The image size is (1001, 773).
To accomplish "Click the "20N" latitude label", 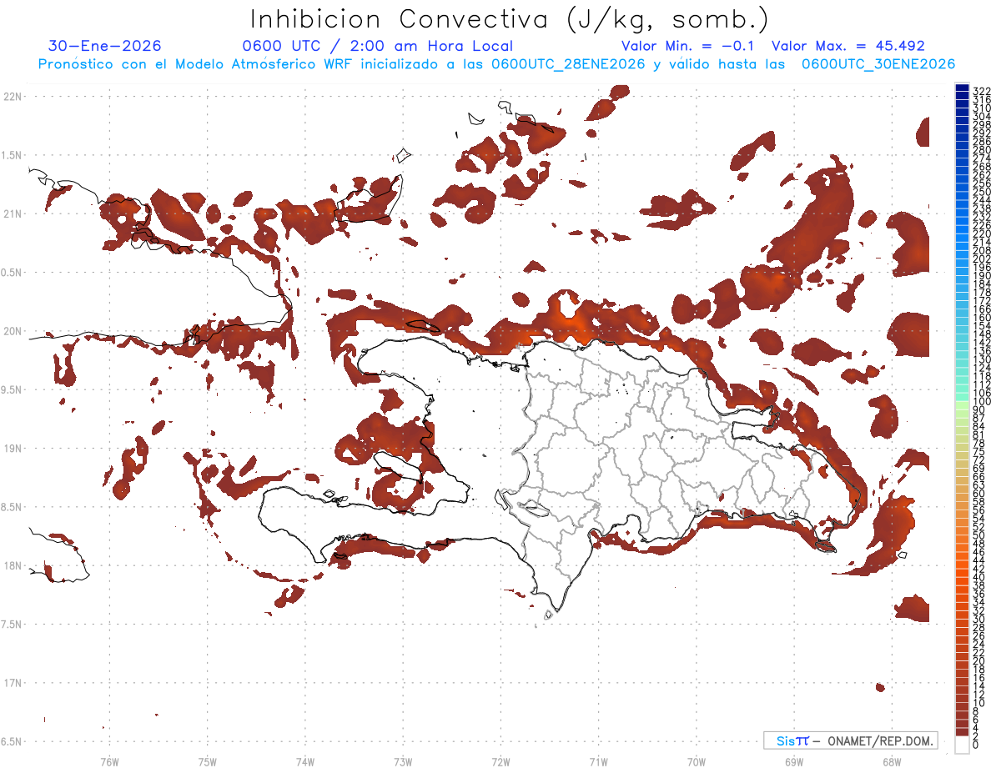I will pyautogui.click(x=13, y=331).
